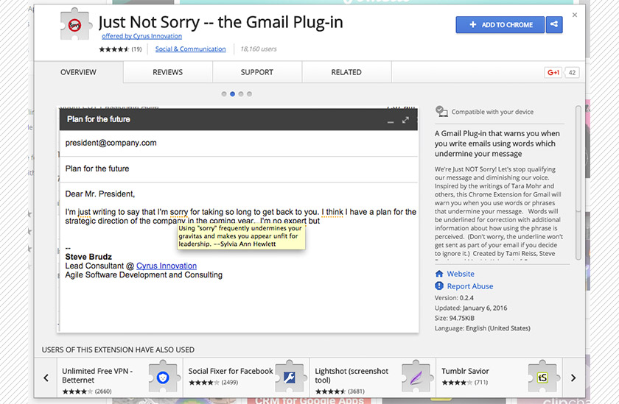619x404 pixels.
Task: Open the Unlimited Free VPN - Betternet card title
Action: (x=97, y=375)
